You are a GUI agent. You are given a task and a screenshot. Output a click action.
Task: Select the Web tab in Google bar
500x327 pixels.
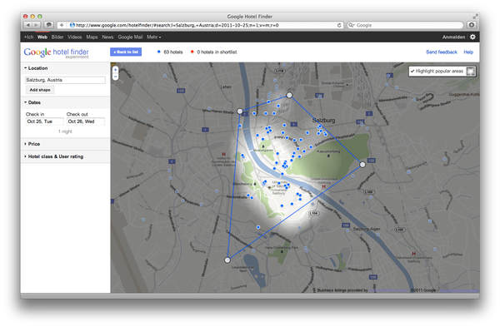click(x=42, y=37)
